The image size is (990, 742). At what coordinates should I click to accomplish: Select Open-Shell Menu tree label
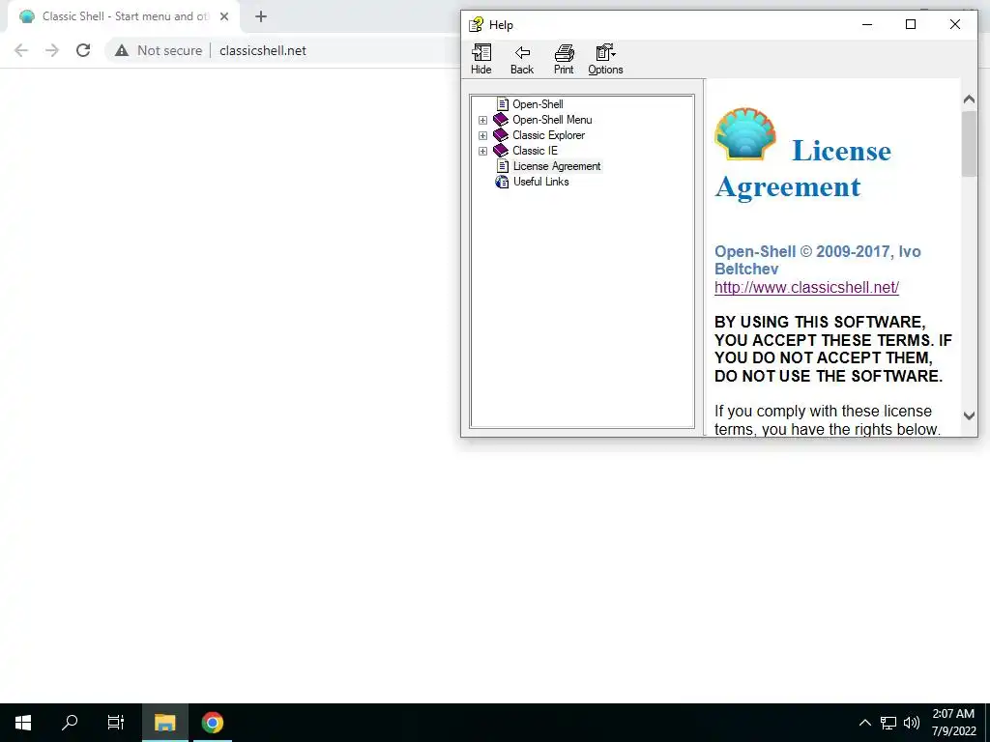(x=552, y=120)
